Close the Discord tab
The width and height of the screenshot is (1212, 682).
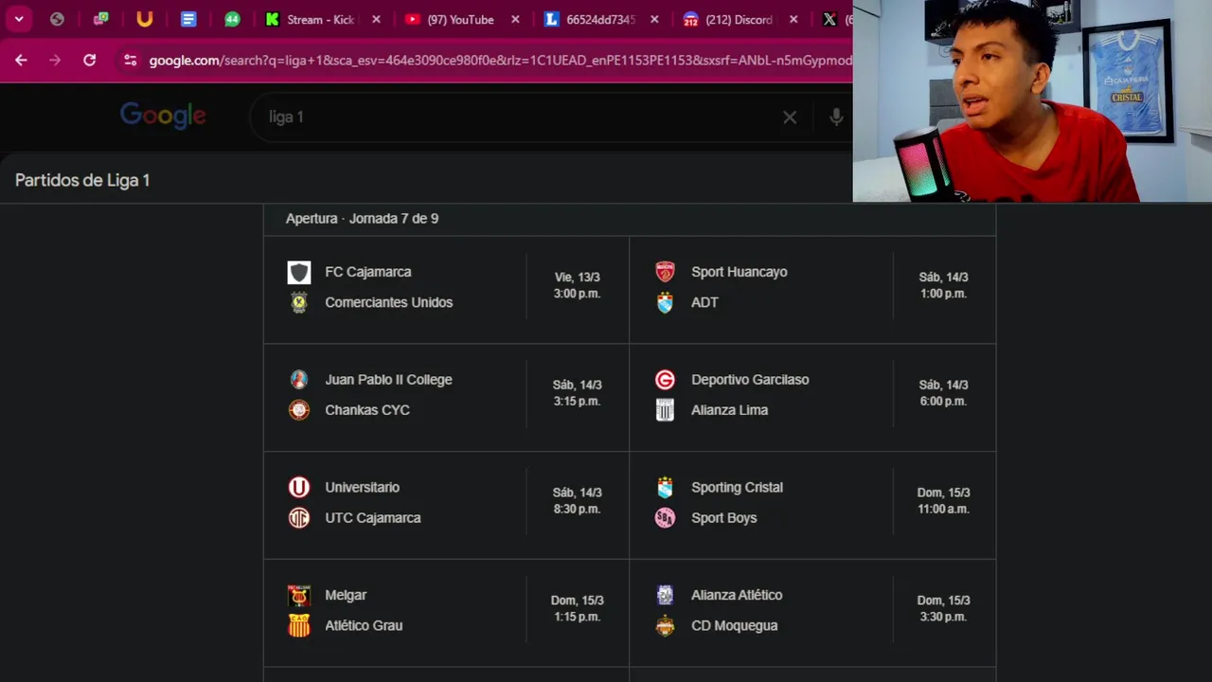pos(793,19)
